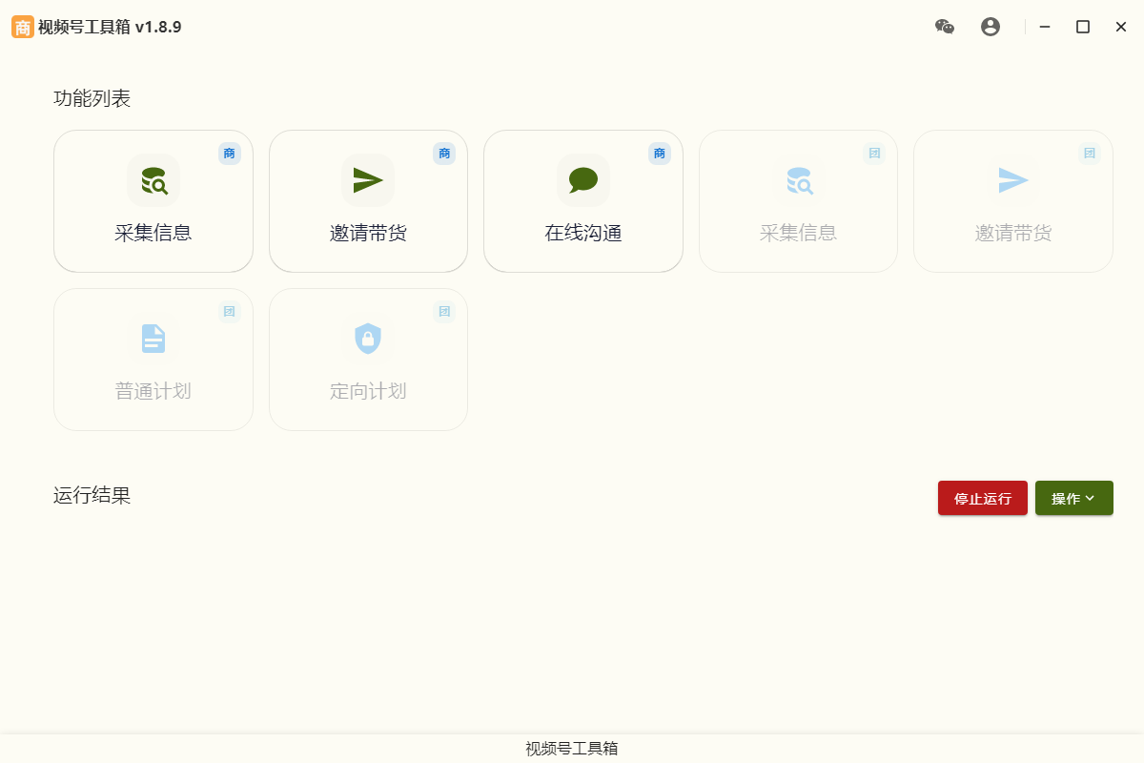Click the 商 badge on the active 采集信息 card
The image size is (1144, 763).
[230, 154]
